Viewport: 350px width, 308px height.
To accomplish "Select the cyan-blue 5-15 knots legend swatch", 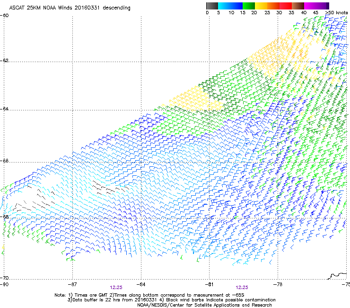I will (230, 6).
